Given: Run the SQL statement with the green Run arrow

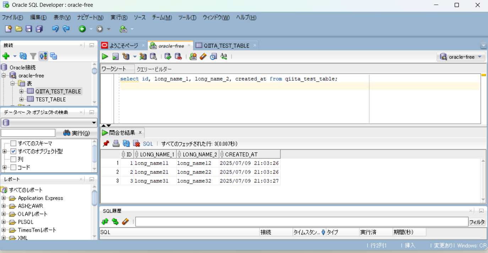Looking at the screenshot, I should 104,56.
